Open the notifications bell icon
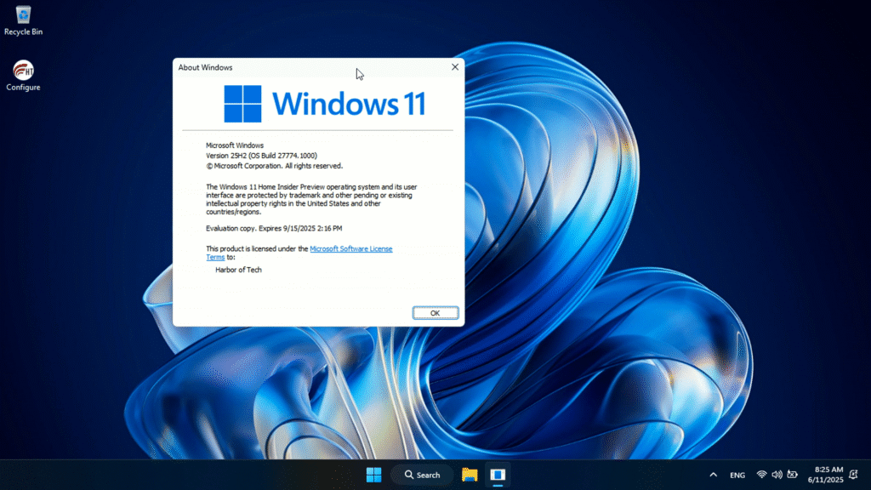This screenshot has height=490, width=871. click(x=854, y=475)
